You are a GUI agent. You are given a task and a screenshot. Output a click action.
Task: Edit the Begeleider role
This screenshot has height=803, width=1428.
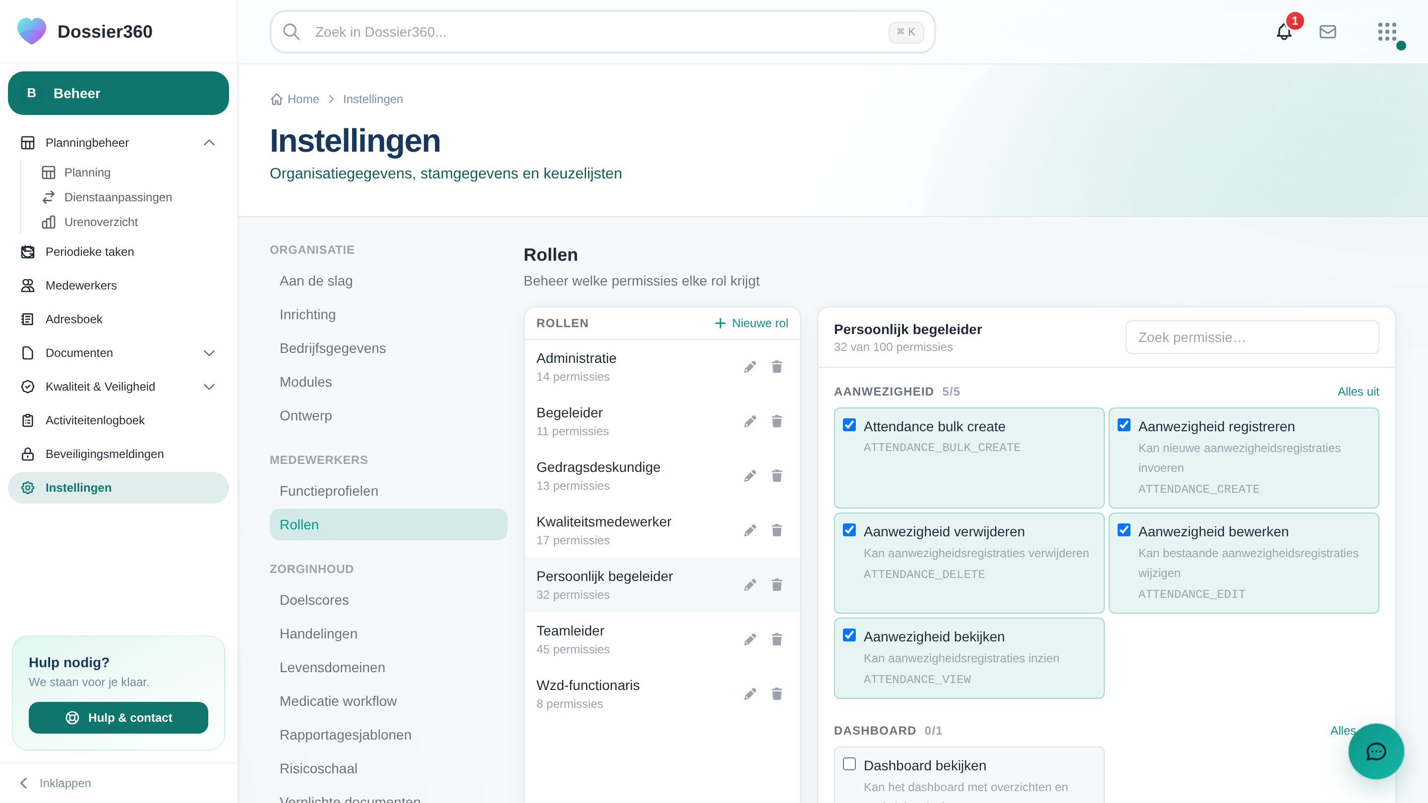[750, 421]
